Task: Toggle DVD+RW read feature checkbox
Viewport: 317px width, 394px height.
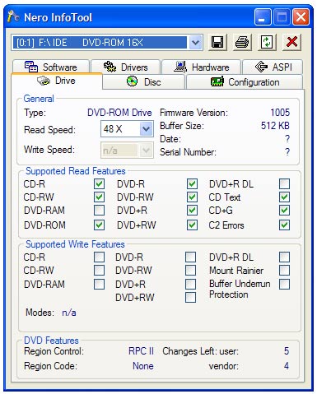Action: (192, 225)
